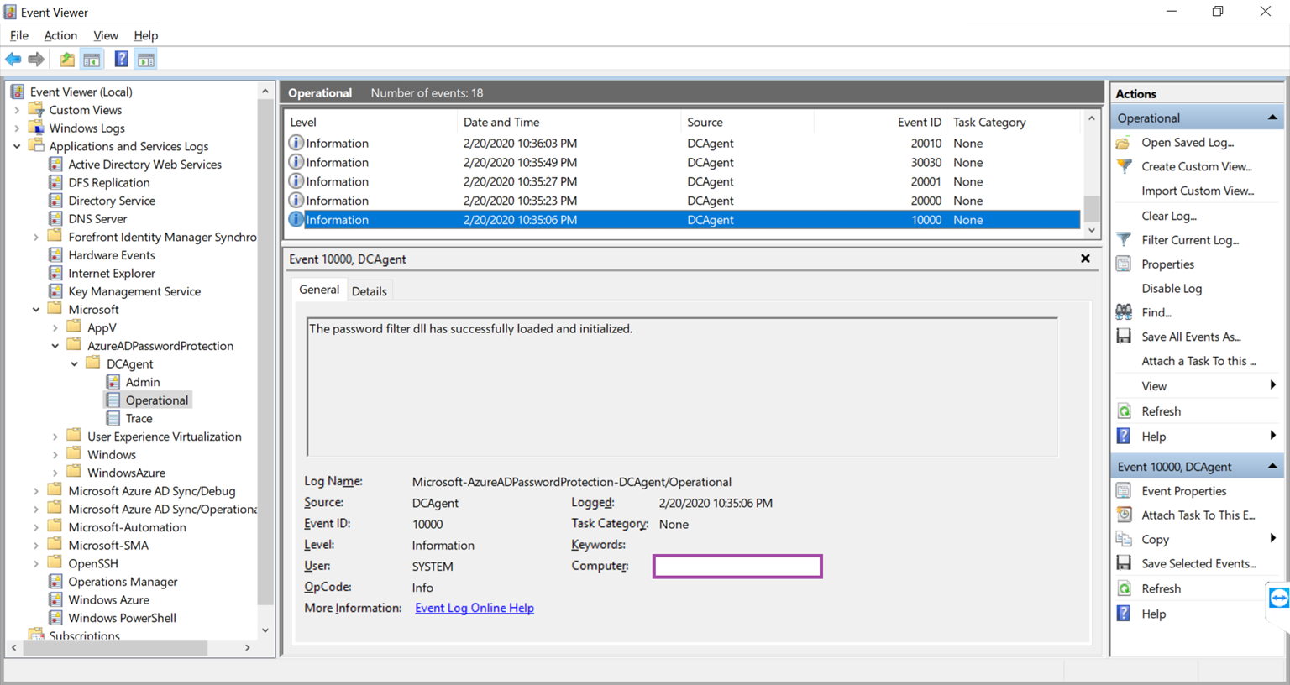Click the Refresh icon under Event 10000 actions
The image size is (1290, 685).
[x=1124, y=588]
